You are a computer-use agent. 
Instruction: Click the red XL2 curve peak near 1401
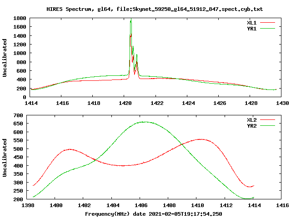click(70, 149)
